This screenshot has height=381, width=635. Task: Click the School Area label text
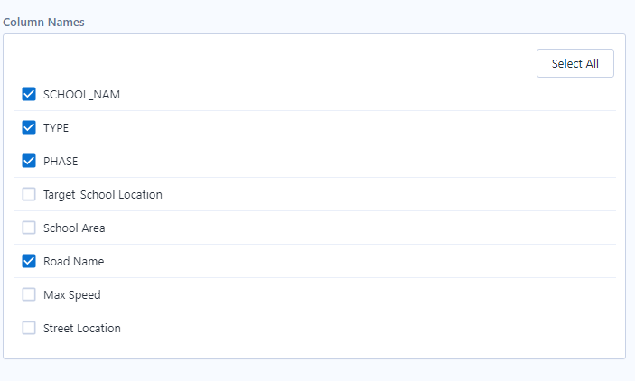74,228
